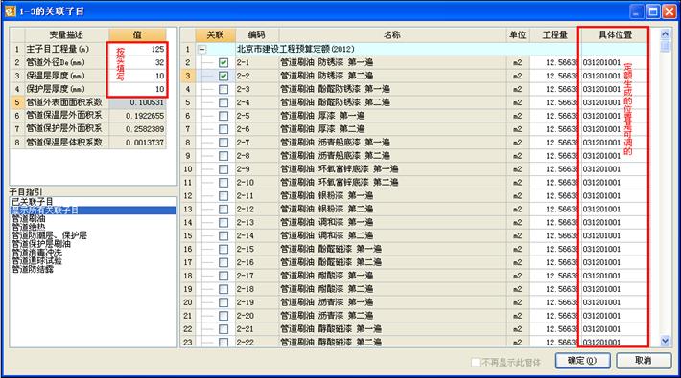
Task: Check the 关联 box for 2-3 酚醛防锈漆 第一遍
Action: (223, 89)
